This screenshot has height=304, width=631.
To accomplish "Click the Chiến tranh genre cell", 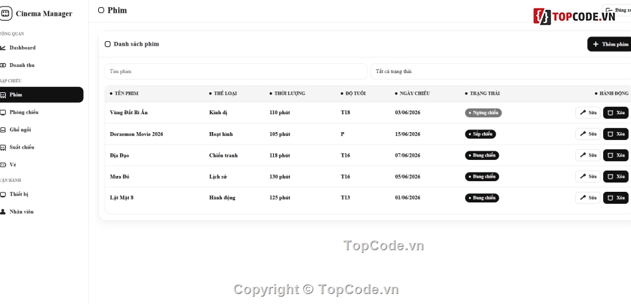I will [x=223, y=155].
